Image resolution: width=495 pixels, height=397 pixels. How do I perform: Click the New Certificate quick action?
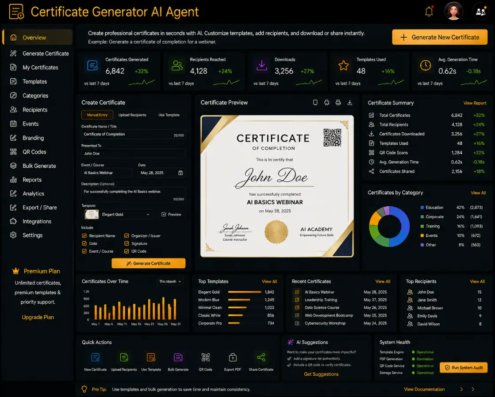96,361
